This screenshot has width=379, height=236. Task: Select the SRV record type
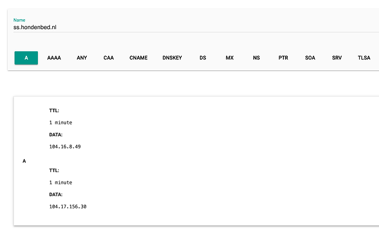pyautogui.click(x=337, y=58)
